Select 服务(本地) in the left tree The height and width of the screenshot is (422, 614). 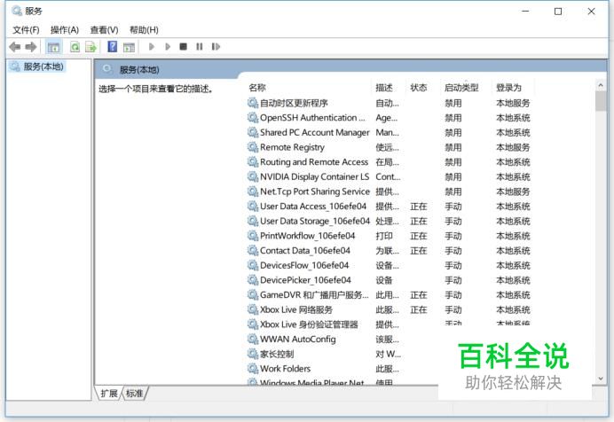(x=43, y=66)
